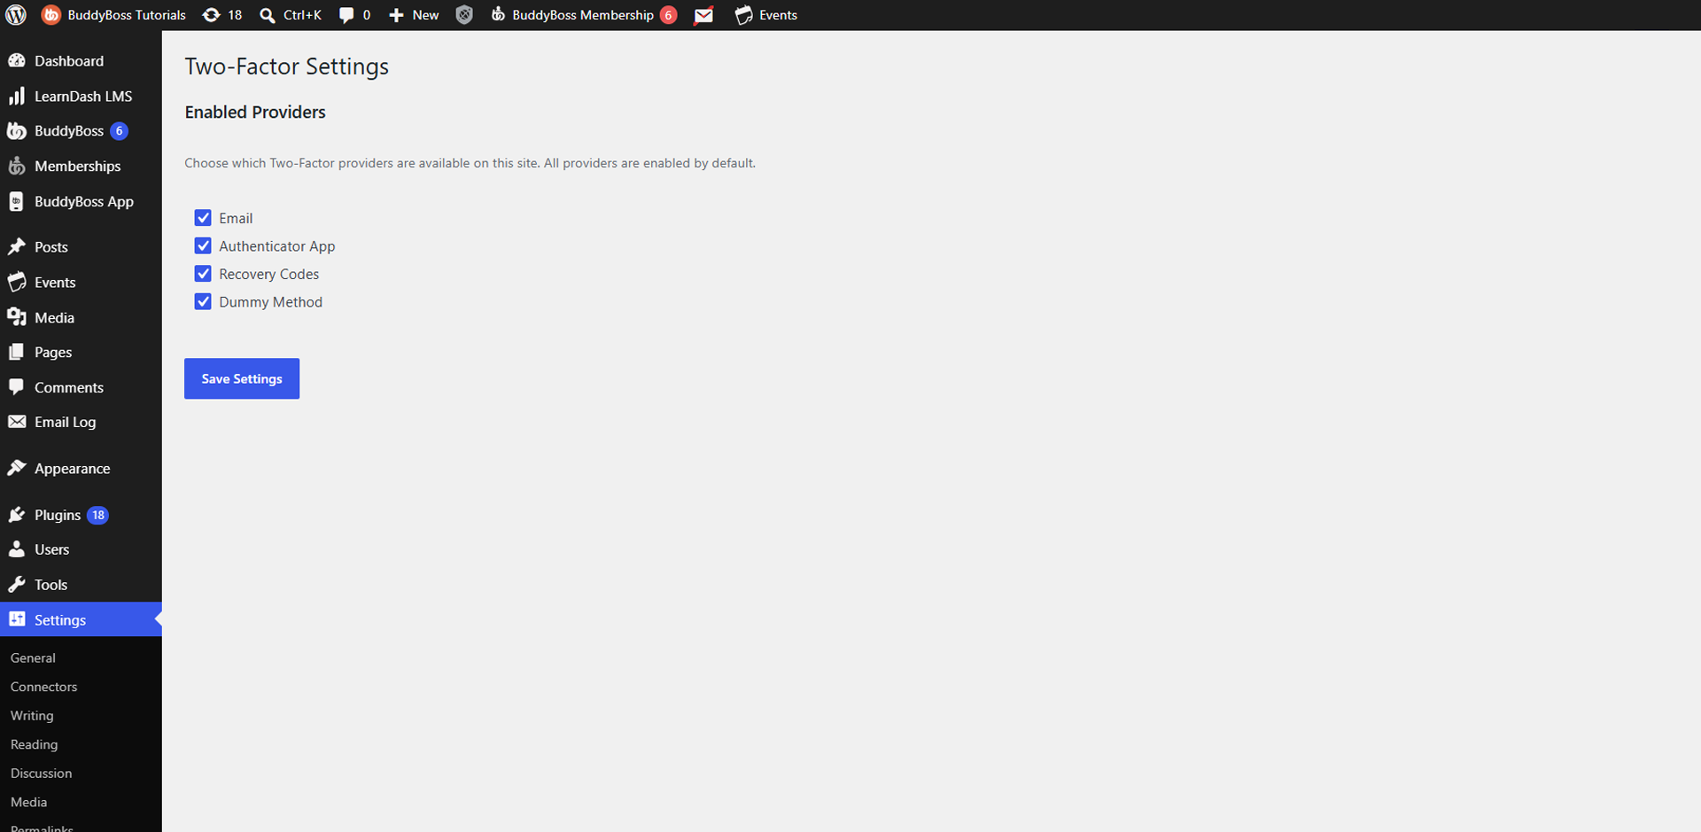The height and width of the screenshot is (832, 1701).
Task: Toggle the Authenticator App checkbox
Action: [x=203, y=245]
